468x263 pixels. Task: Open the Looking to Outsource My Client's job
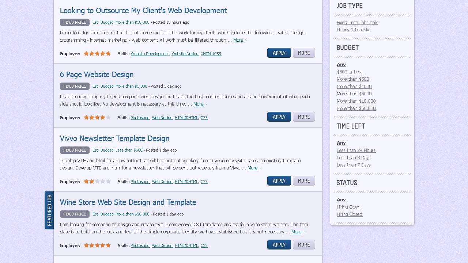coord(143,11)
